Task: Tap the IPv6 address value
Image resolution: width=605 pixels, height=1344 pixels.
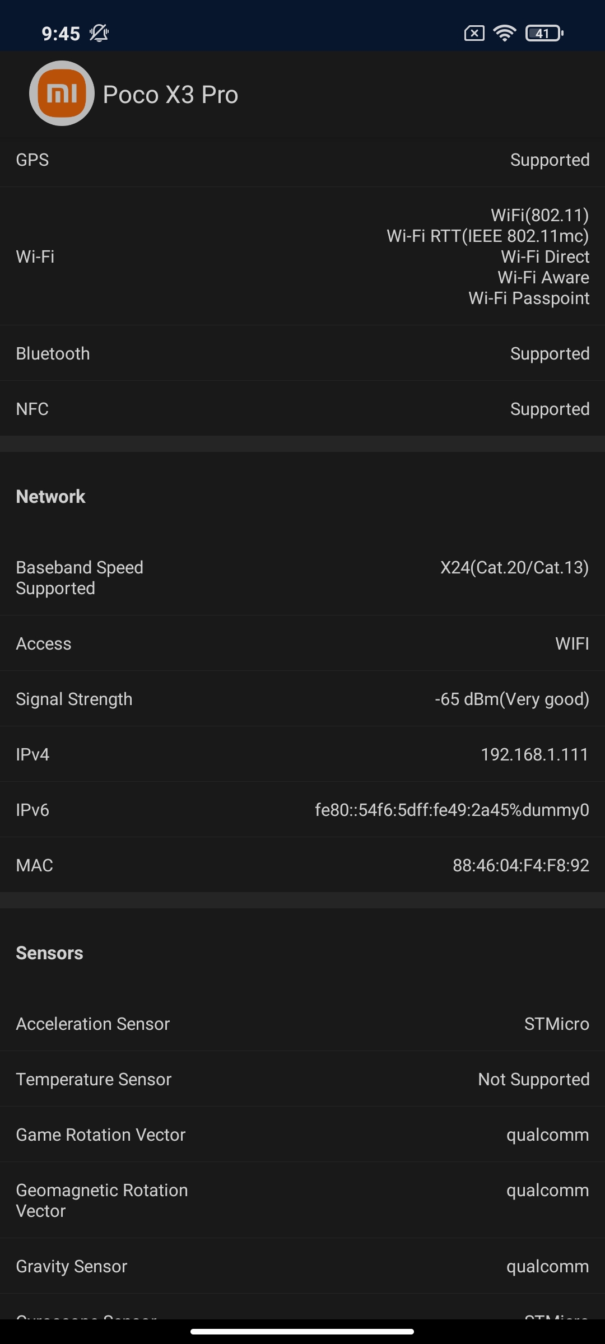Action: click(x=452, y=810)
